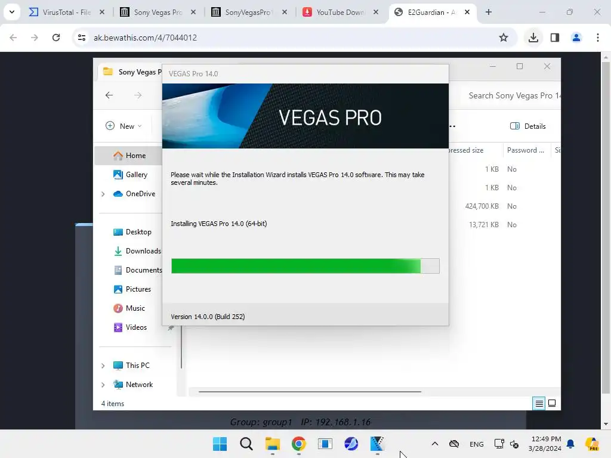Select Network in the sidebar
Image resolution: width=611 pixels, height=458 pixels.
[x=133, y=385]
